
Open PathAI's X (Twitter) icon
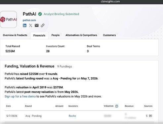30,25
